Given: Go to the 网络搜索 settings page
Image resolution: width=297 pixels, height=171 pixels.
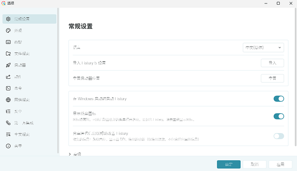Looking at the screenshot, I should [x=29, y=100].
